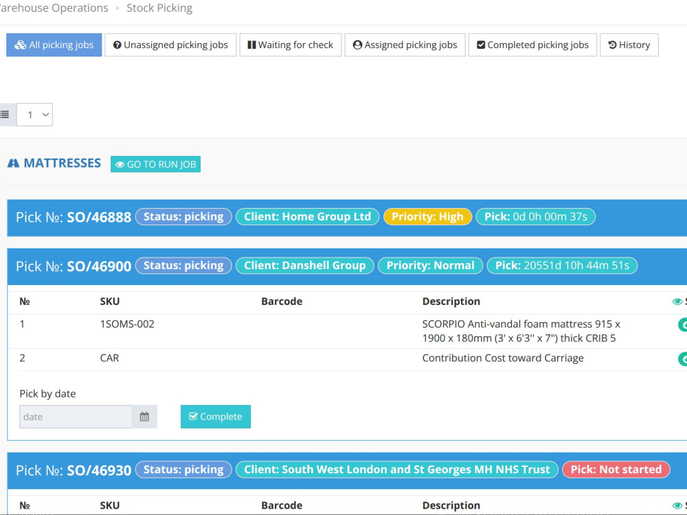The height and width of the screenshot is (515, 687).
Task: Click SKU cell 1SOMS-002
Action: click(x=127, y=324)
